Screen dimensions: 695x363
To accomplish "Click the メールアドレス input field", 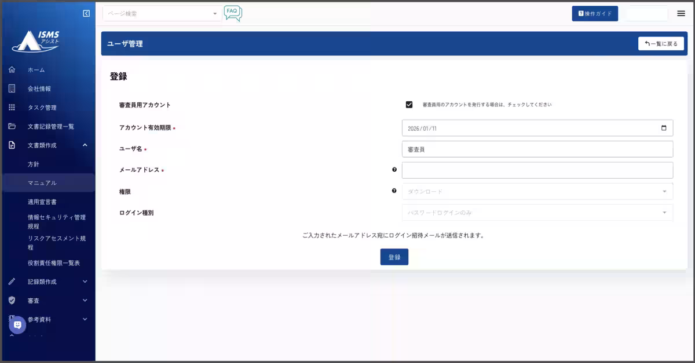I will (537, 169).
